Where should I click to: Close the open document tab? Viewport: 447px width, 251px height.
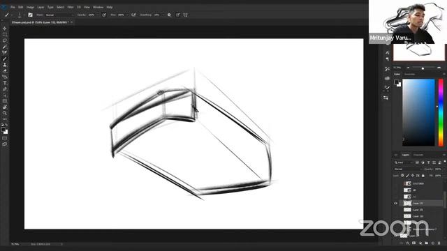71,22
